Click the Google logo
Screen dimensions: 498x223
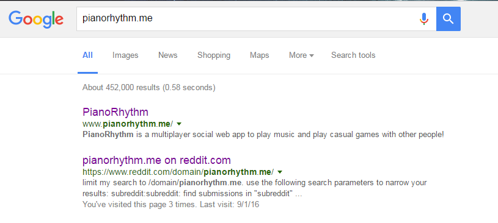tap(36, 19)
